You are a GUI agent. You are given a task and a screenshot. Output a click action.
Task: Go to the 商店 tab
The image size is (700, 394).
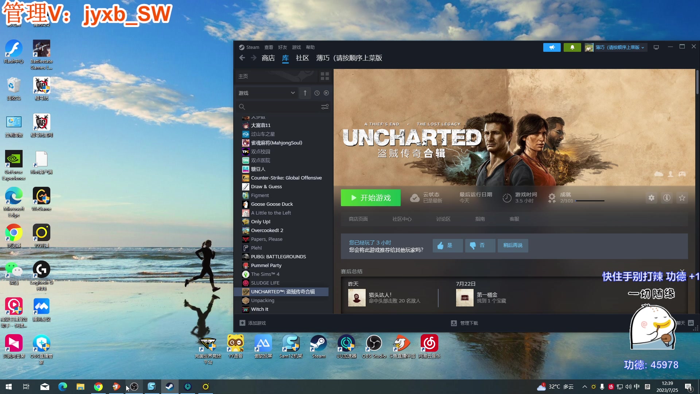(x=268, y=58)
